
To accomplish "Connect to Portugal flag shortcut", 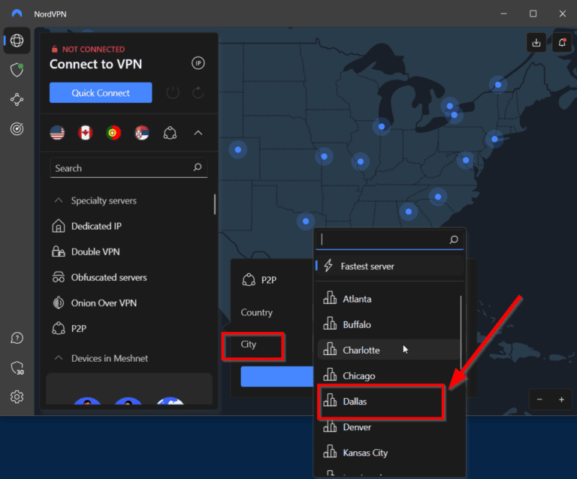I will click(113, 133).
